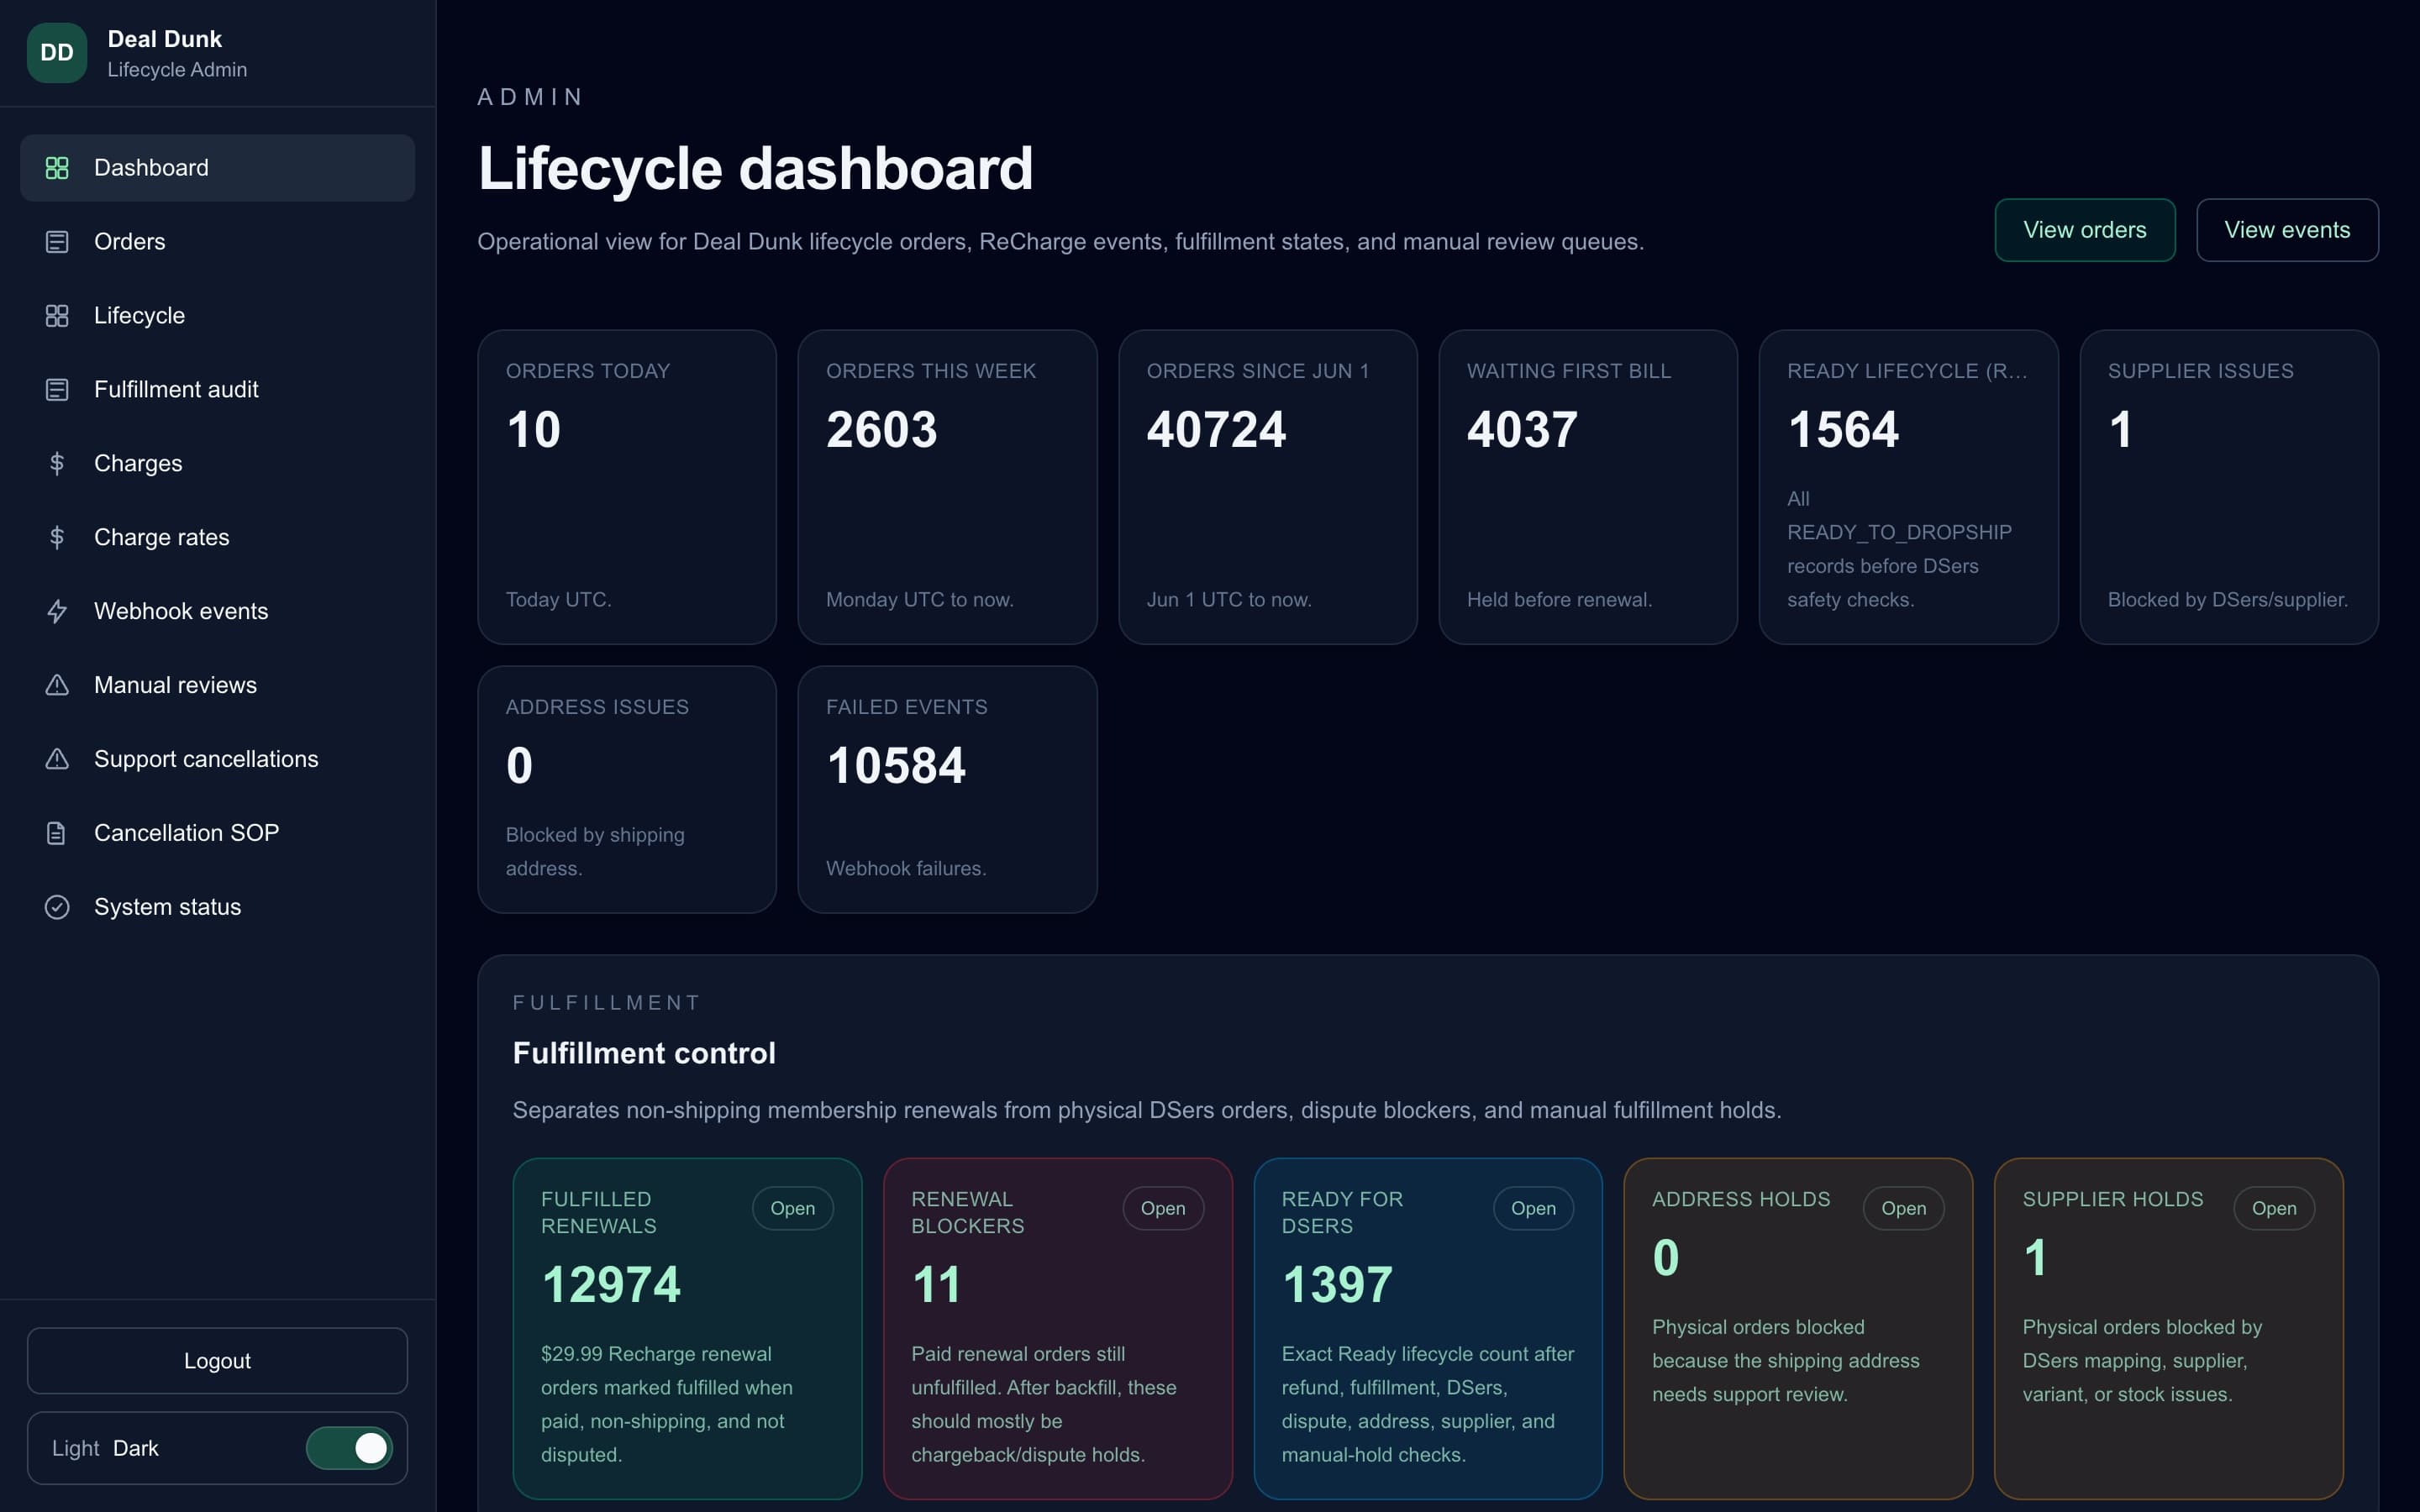Click the View orders button
Image resolution: width=2420 pixels, height=1512 pixels.
point(2084,230)
